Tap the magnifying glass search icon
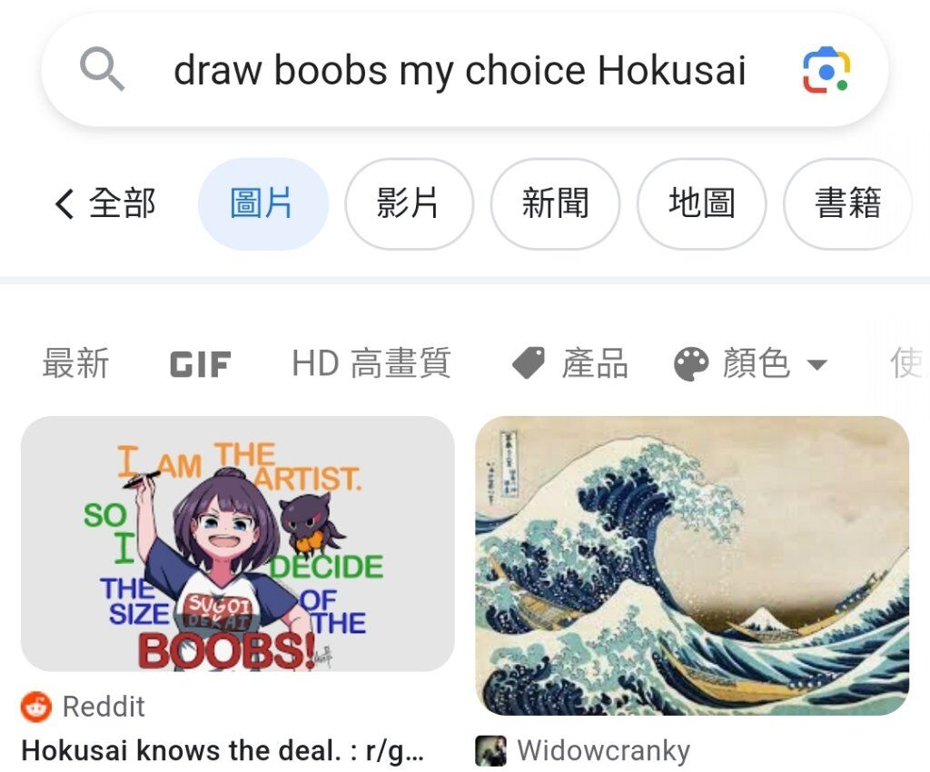Viewport: 930px width, 772px height. pyautogui.click(x=102, y=69)
